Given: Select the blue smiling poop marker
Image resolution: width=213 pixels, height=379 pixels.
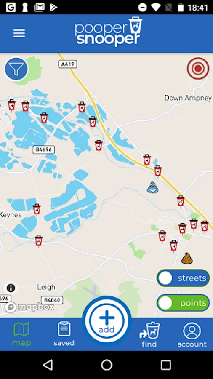Looking at the screenshot, I should point(153,187).
